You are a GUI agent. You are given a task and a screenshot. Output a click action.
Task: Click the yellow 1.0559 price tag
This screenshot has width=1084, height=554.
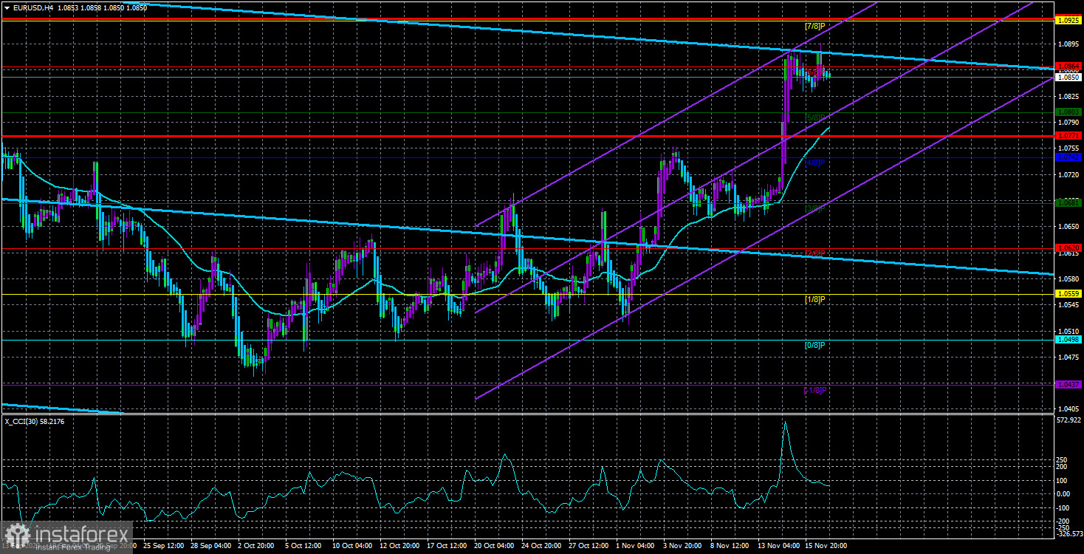tap(1069, 294)
